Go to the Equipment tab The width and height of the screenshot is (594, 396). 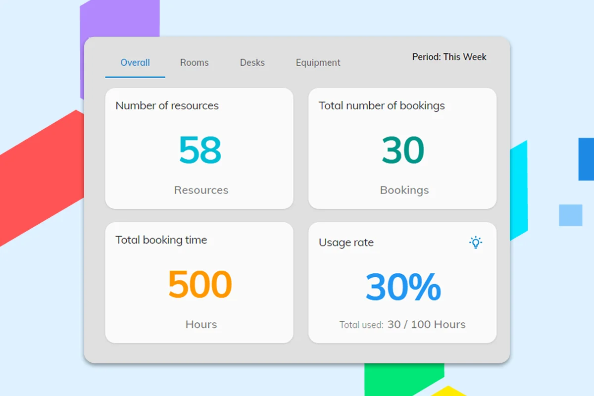pos(318,63)
